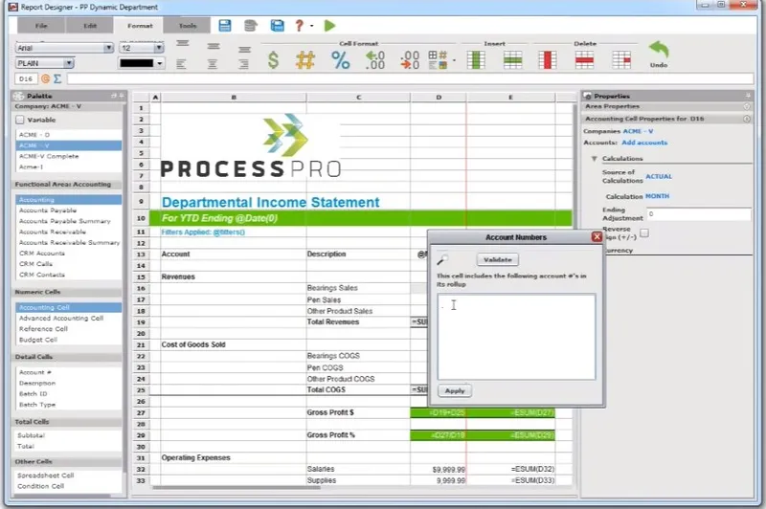This screenshot has height=509, width=766.
Task: Select ACME-V Complete in the company list
Action: tap(69, 156)
